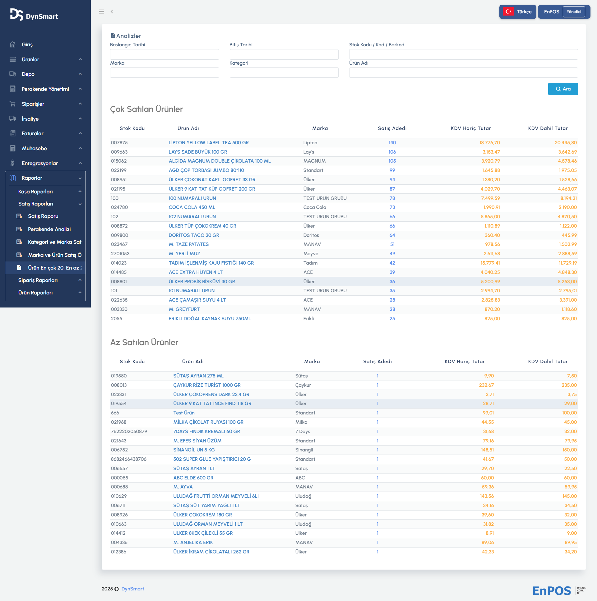Image resolution: width=597 pixels, height=601 pixels.
Task: Click the Başlangıç Tarihi date field
Action: [x=164, y=54]
